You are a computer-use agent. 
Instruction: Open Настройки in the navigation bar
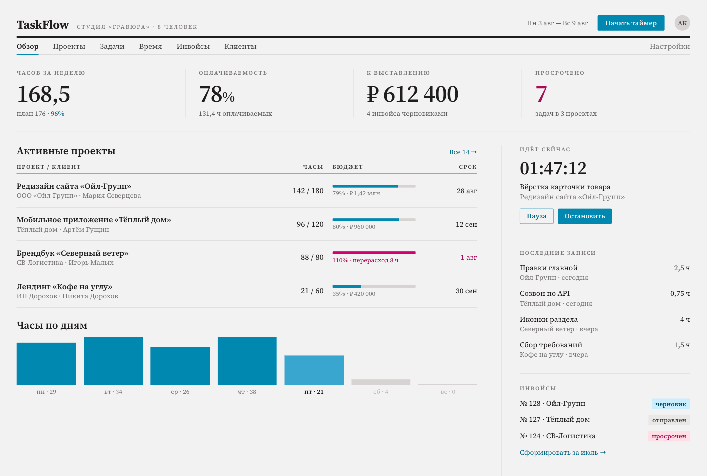670,46
